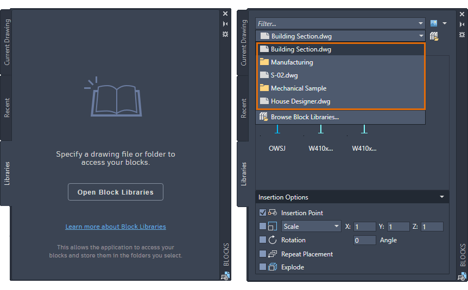
Task: Click blocks icon at bottom of left palette
Action: click(x=225, y=276)
